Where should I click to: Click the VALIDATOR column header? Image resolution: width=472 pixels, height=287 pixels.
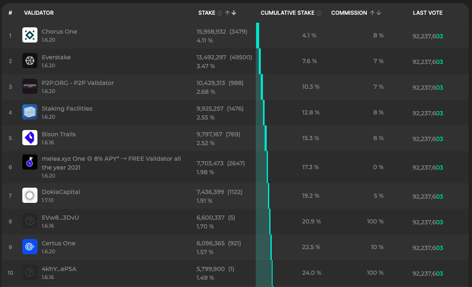click(39, 13)
